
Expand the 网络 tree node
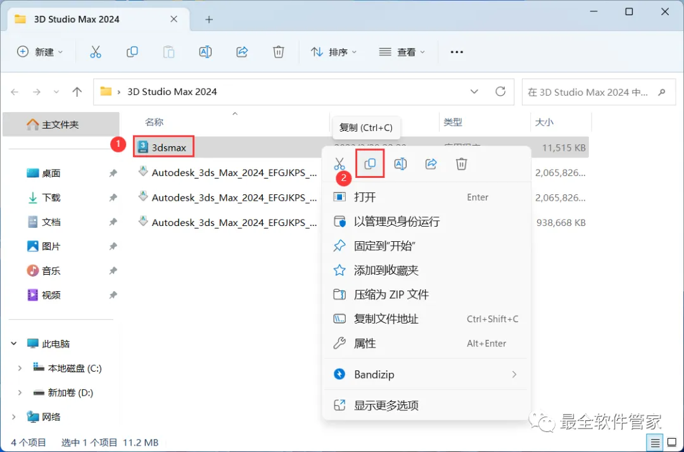14,417
